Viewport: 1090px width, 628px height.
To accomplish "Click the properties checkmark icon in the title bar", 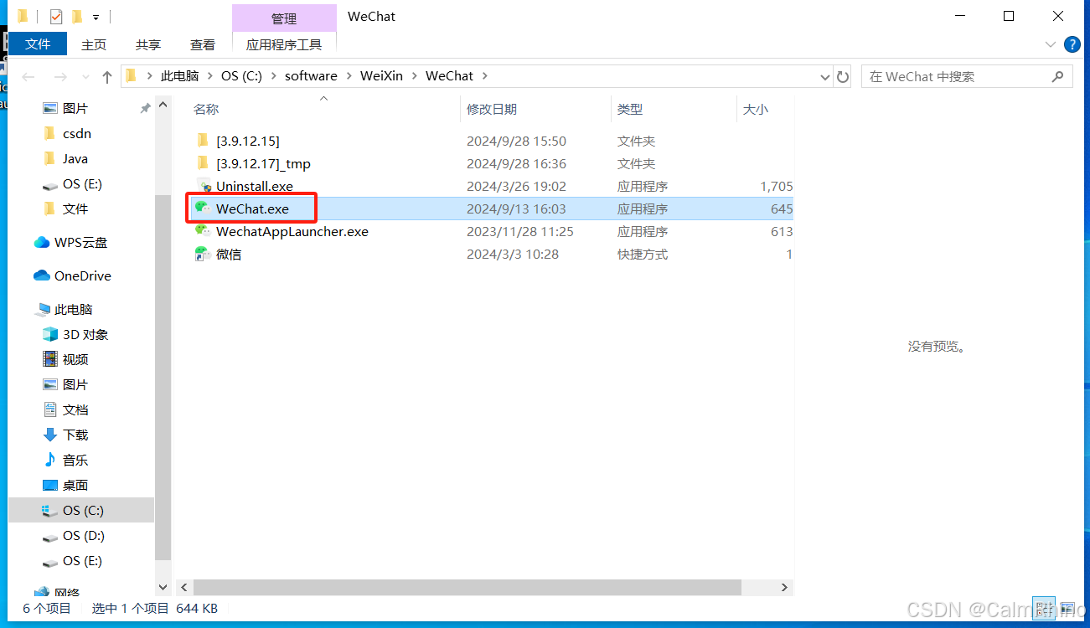I will [x=56, y=16].
